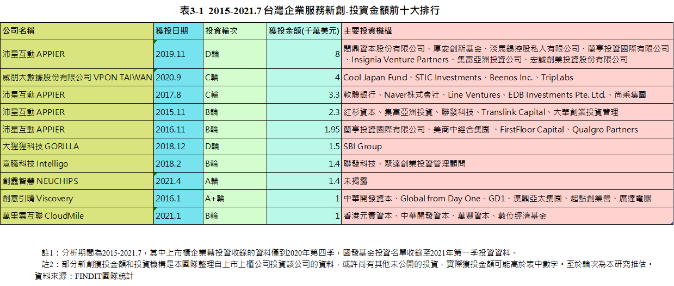Click investors cell 聯發科技、聚達創業投資管理顧問
674x286 pixels.
(x=508, y=164)
